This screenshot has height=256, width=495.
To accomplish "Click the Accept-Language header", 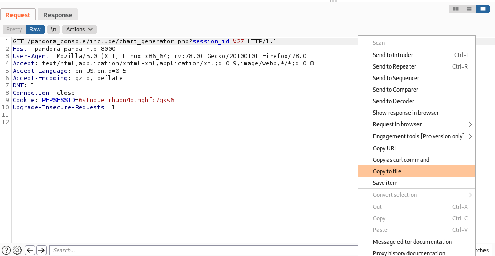I will 70,71.
